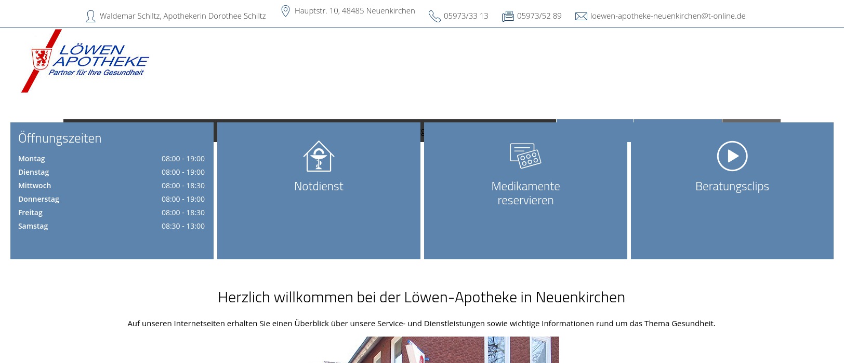The image size is (844, 363).
Task: Click the intro sentence about Internetseiten
Action: pyautogui.click(x=421, y=323)
